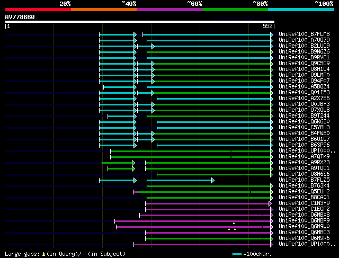339x258 pixels.
Task: Select the UniRef100_A9TQC1 label
Action: coord(304,168)
